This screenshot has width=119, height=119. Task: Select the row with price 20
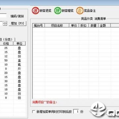(13, 73)
